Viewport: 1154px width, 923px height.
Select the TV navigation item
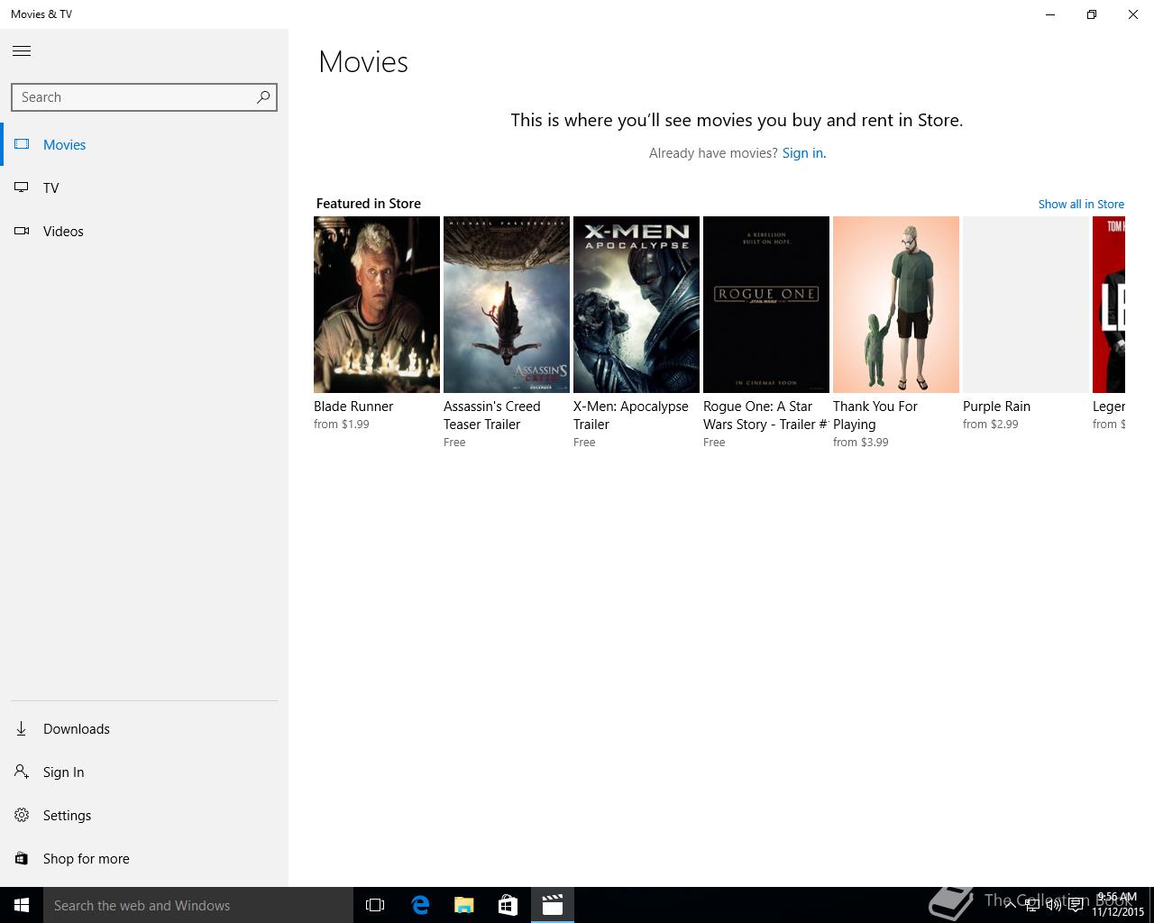coord(144,187)
